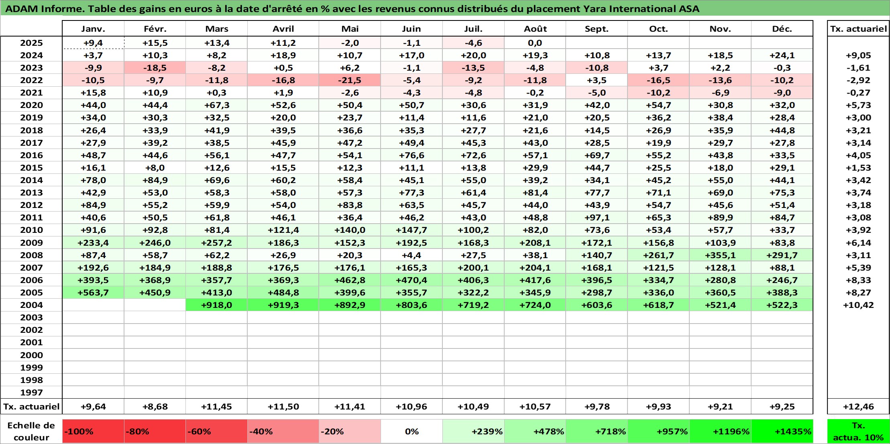Click the bottom actuarial value +11,50

point(283,407)
